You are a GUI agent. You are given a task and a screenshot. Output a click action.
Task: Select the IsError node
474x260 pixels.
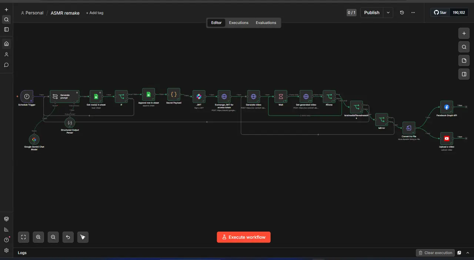tap(381, 119)
